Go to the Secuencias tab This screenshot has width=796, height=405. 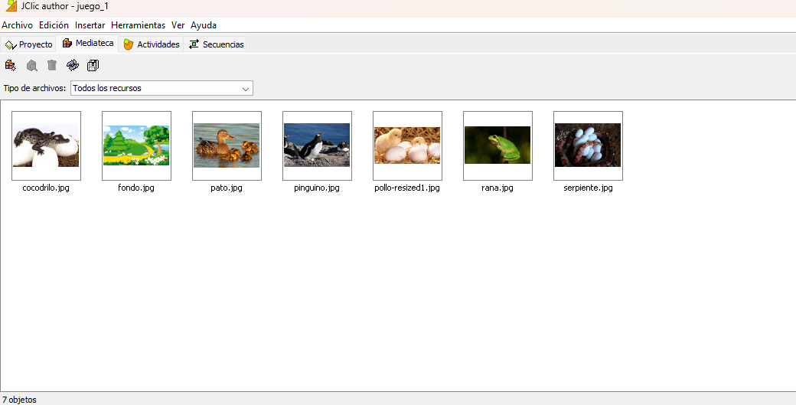coord(217,44)
